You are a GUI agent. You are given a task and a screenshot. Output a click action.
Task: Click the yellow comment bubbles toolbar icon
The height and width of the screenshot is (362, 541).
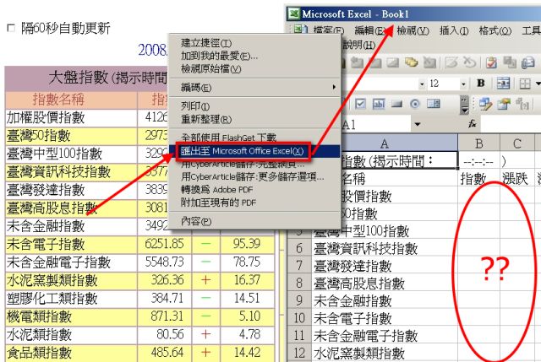(412, 62)
